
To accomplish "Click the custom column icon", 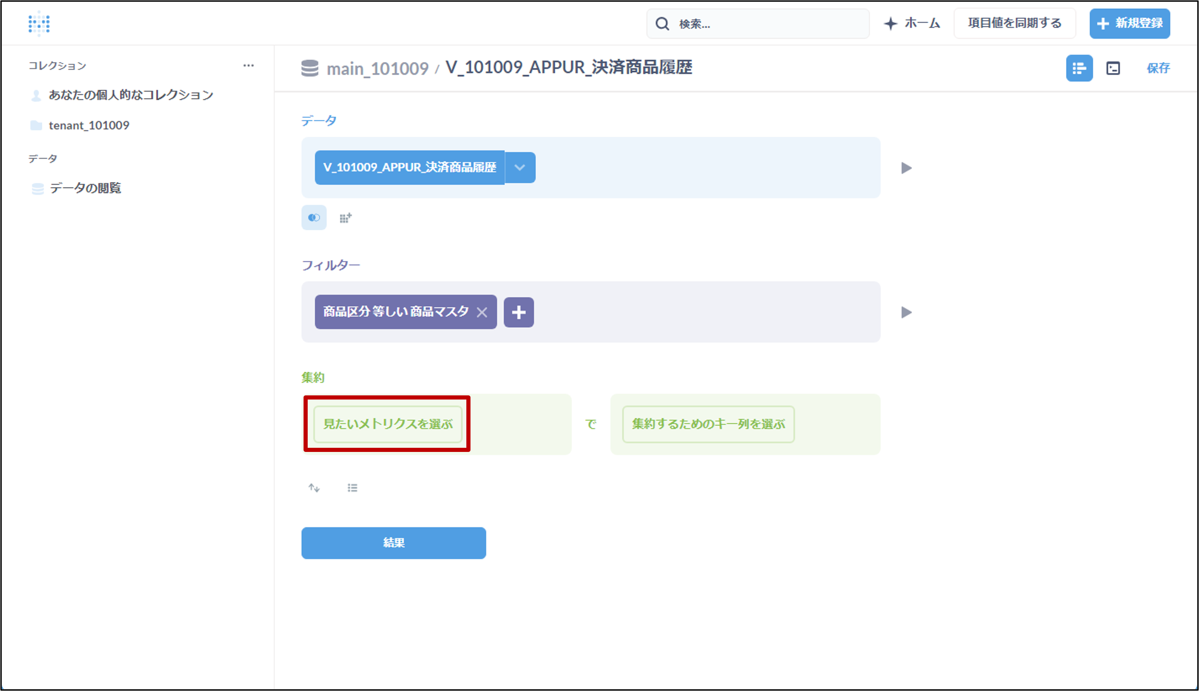I will [345, 218].
